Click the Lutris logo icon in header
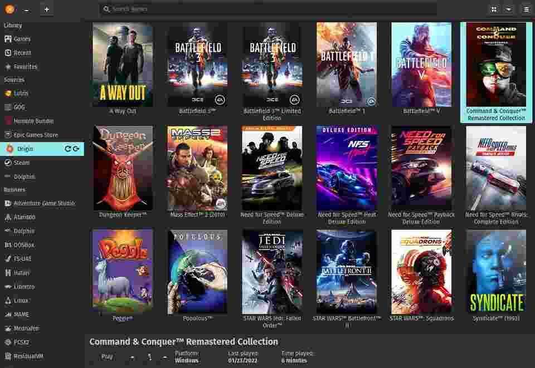This screenshot has height=368, width=535. [9, 9]
